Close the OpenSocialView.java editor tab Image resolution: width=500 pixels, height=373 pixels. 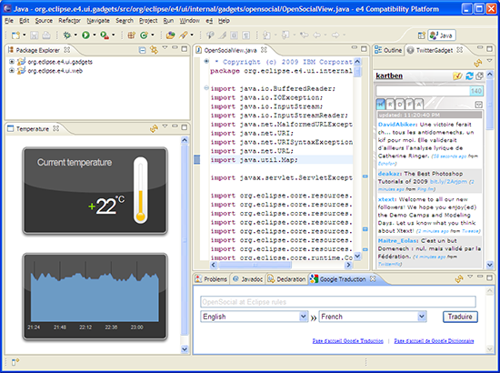[x=264, y=50]
